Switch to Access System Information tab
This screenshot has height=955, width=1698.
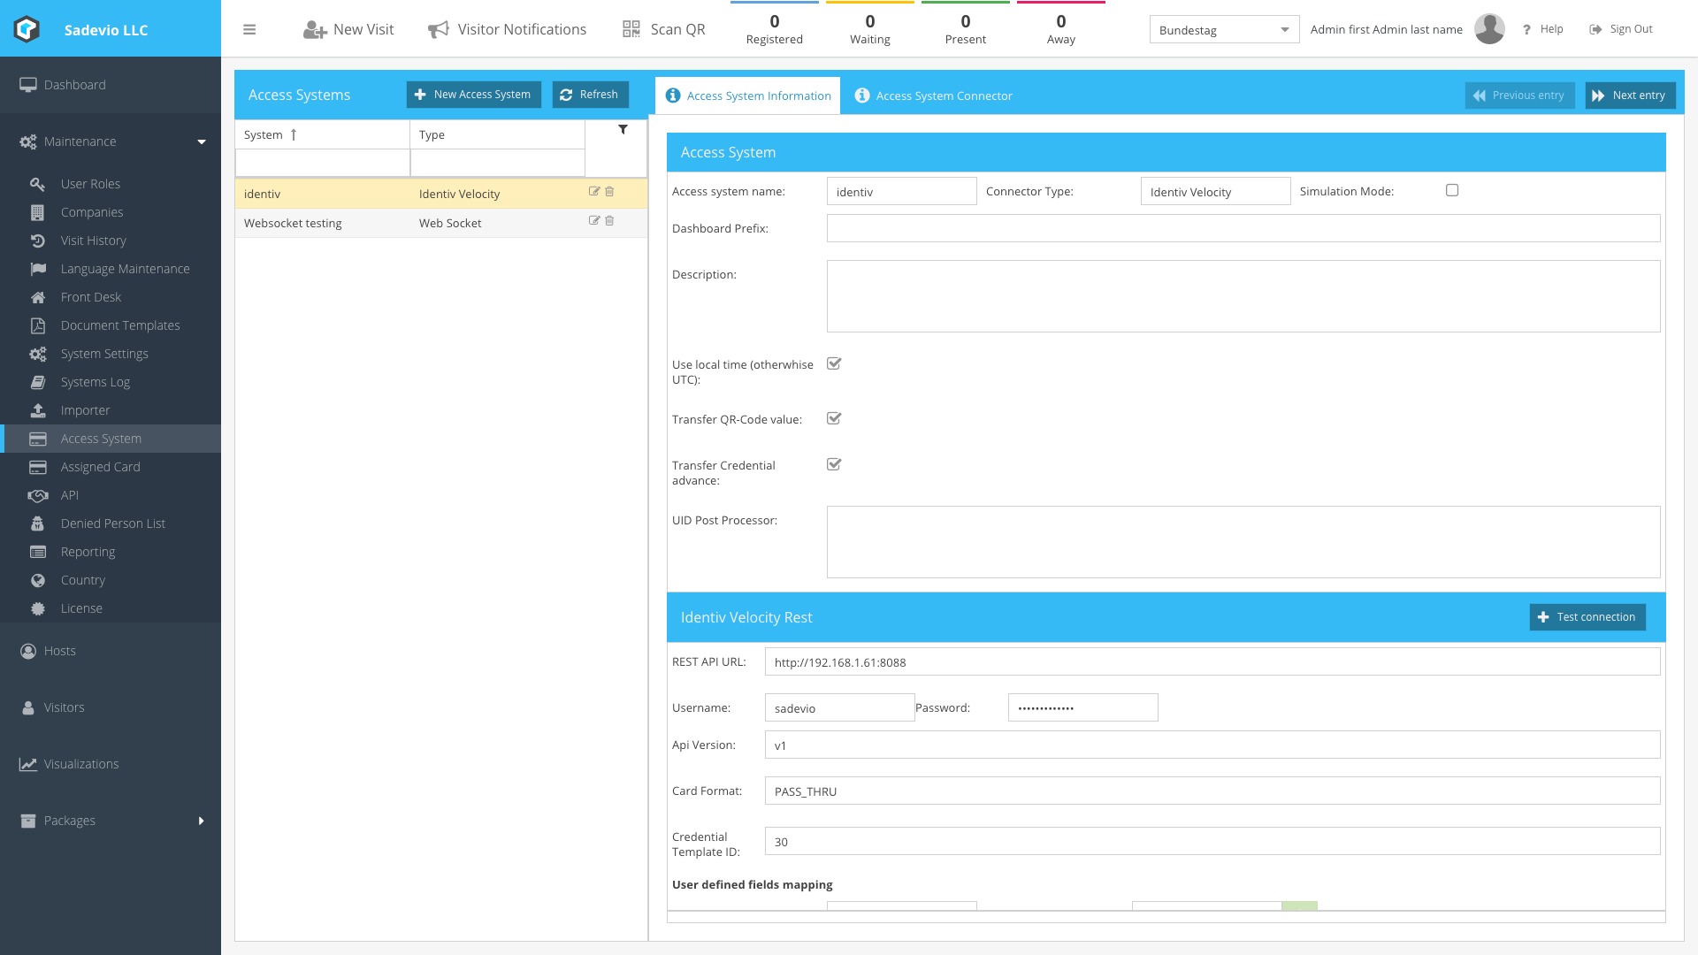coord(748,95)
